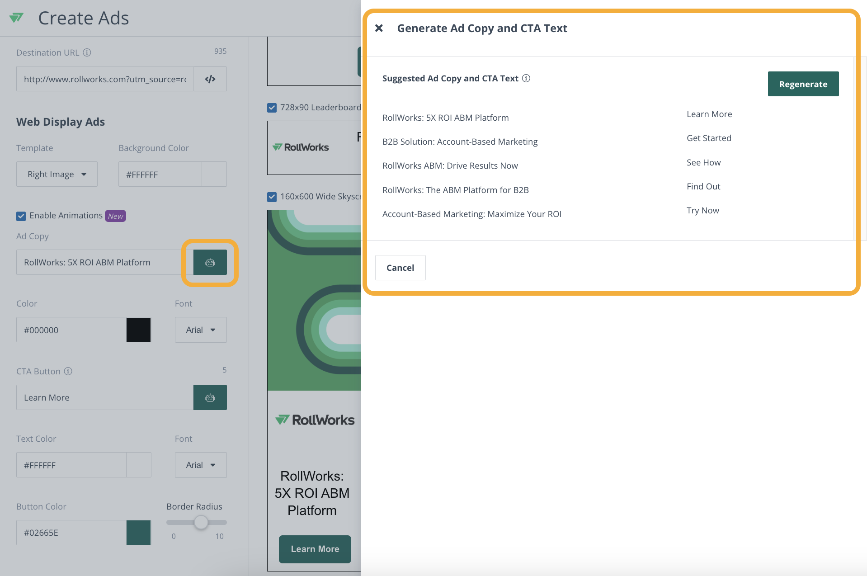Viewport: 867px width, 576px height.
Task: Click the Background Color hex input
Action: [x=160, y=174]
